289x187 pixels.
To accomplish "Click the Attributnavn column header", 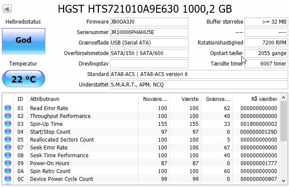I will pyautogui.click(x=83, y=99).
